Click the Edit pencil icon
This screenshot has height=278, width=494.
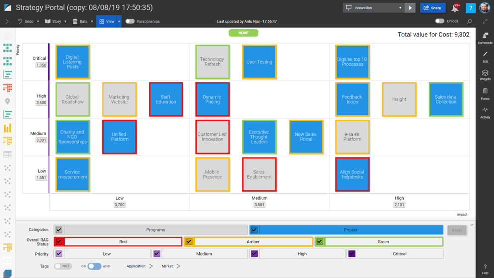485,56
